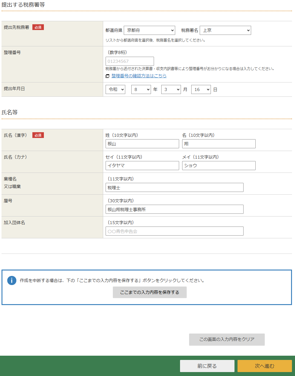This screenshot has width=295, height=376.
Task: Select the メイ katakana given name field
Action: pos(219,166)
